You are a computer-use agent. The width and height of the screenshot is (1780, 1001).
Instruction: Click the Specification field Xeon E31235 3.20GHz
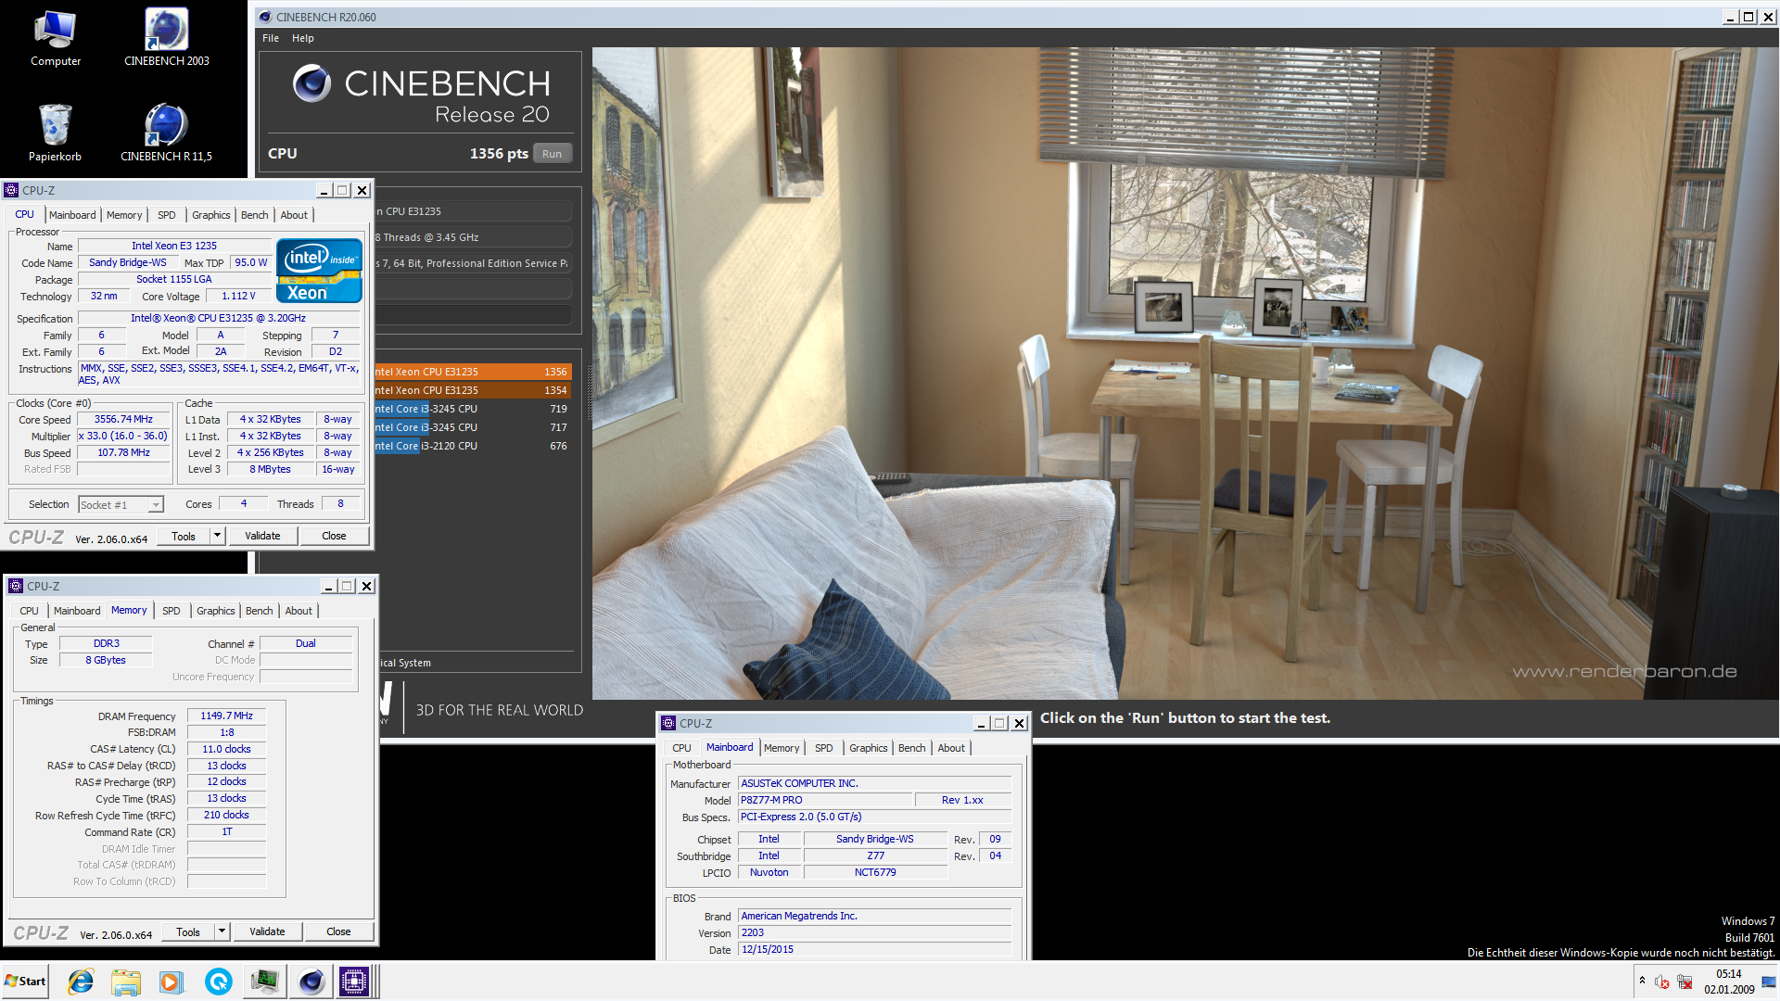pyautogui.click(x=219, y=318)
